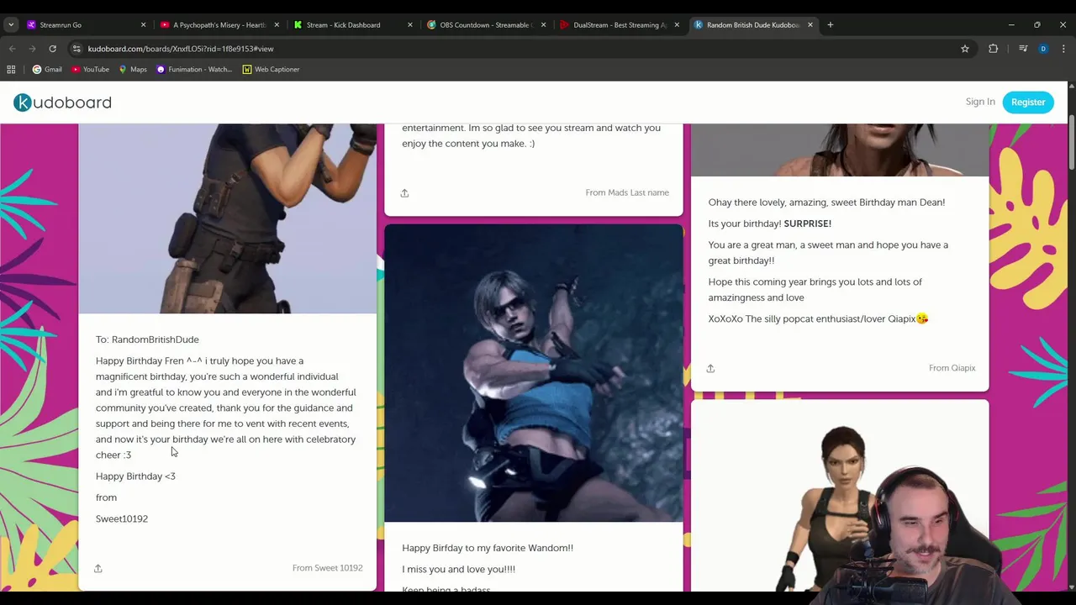
Task: Open the Web Captioner bookmark
Action: click(271, 70)
